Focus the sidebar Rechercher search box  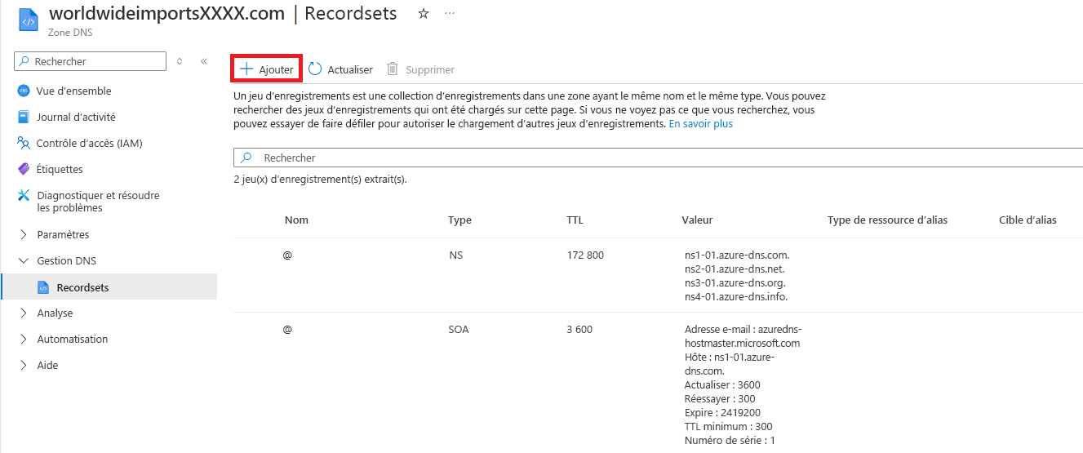point(91,61)
